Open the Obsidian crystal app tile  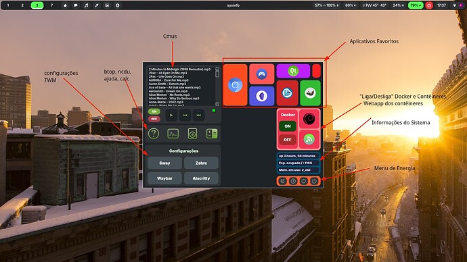point(261,96)
